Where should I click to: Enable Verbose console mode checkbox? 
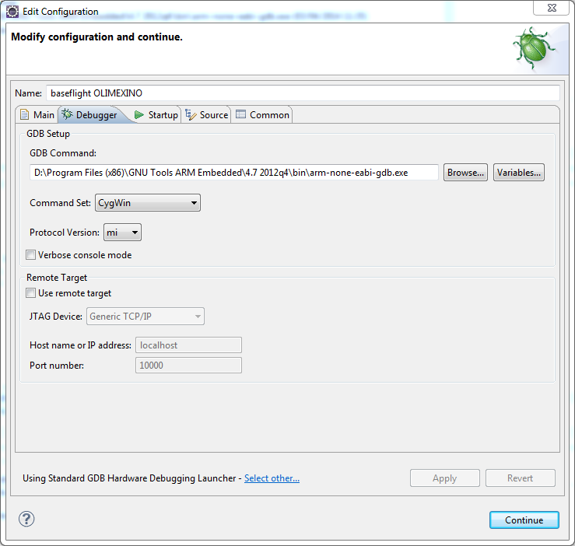(31, 255)
